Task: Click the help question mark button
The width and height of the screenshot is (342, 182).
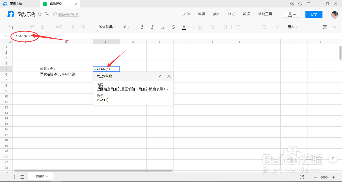Action: click(x=333, y=158)
